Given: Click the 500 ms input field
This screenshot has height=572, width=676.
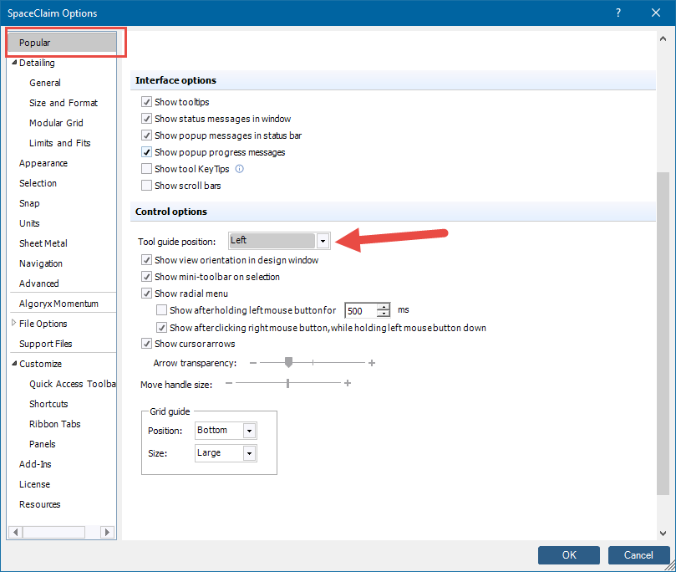Looking at the screenshot, I should pos(361,310).
